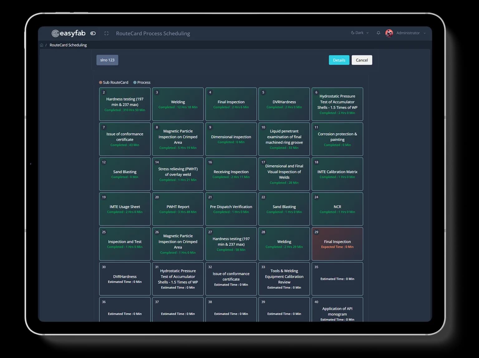Go to home via breadcrumb icon
The height and width of the screenshot is (358, 479).
pyautogui.click(x=41, y=45)
